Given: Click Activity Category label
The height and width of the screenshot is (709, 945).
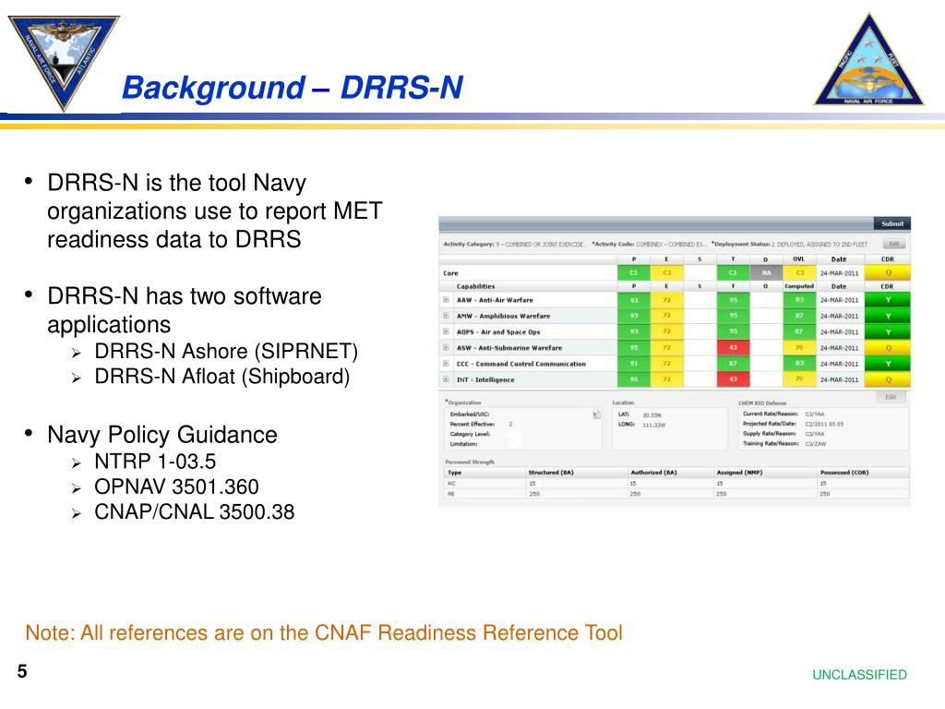Looking at the screenshot, I should pyautogui.click(x=468, y=244).
